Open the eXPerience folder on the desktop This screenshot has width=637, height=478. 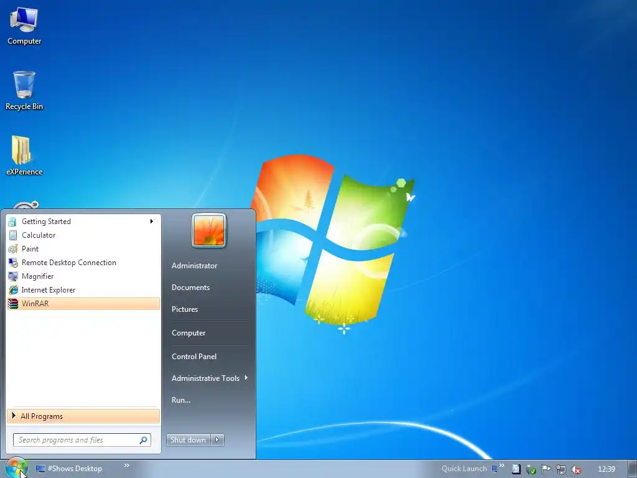coord(24,156)
